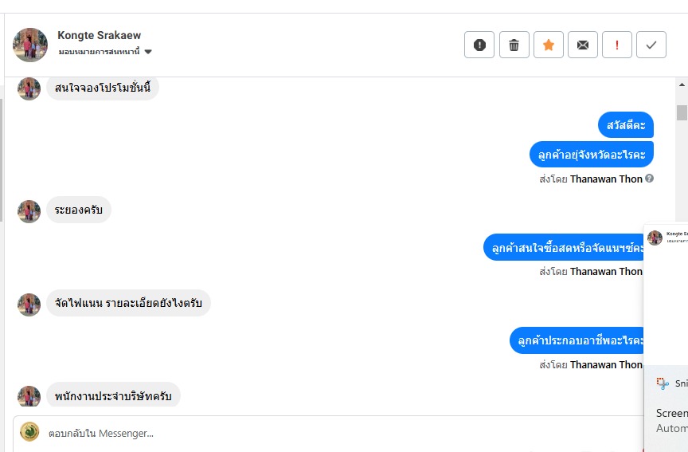
Task: Select the blue สวัสดีคะ message bubble
Action: (625, 125)
